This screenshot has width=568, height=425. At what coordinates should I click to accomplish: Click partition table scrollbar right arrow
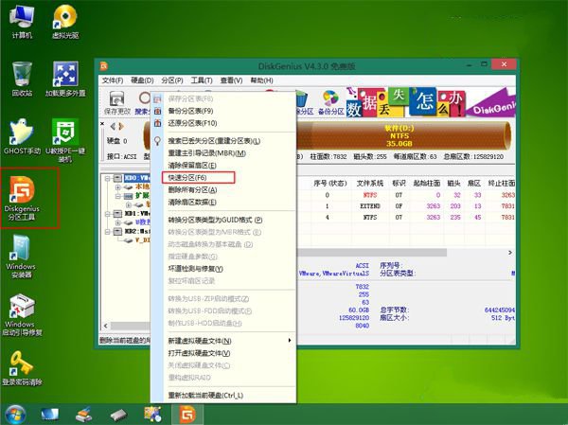pos(510,253)
